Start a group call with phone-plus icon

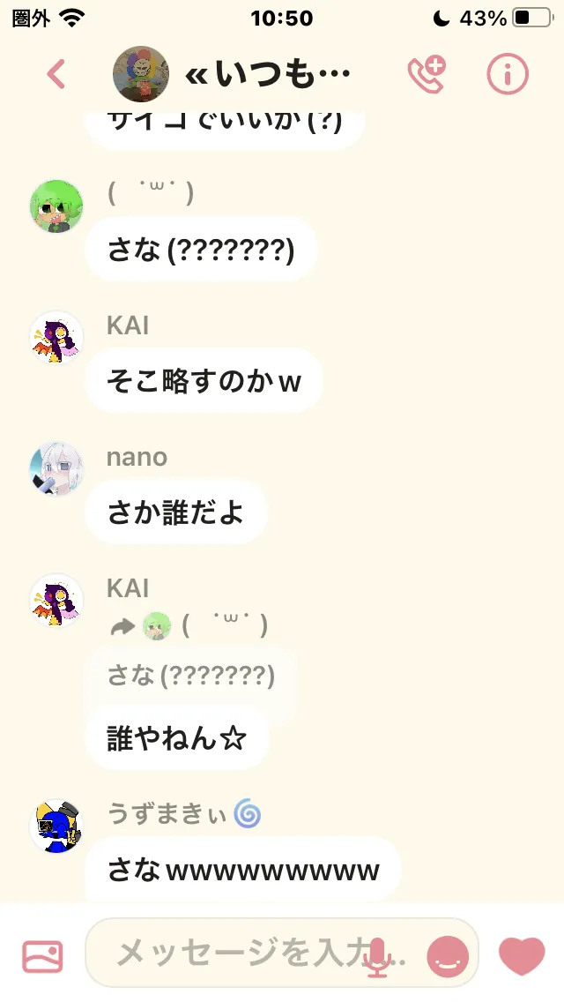pyautogui.click(x=426, y=74)
